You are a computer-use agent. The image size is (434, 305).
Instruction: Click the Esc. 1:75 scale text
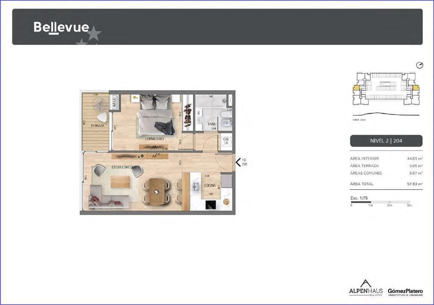click(359, 198)
